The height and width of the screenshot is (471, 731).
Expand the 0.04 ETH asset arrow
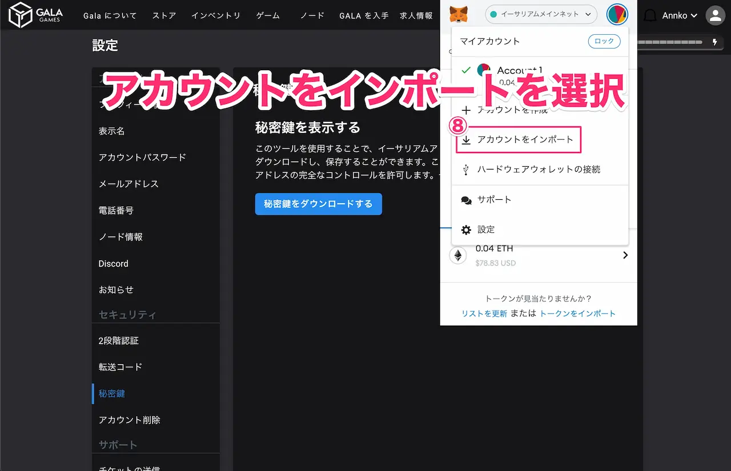coord(625,255)
